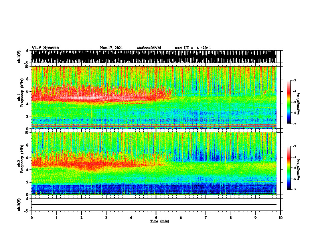Click the "ch.1(V)" waveform axis label
Screen dimensions: 316x244
(19, 57)
